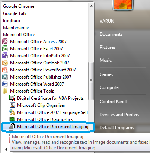Collapse the Microsoft Office folder entry
The width and height of the screenshot is (150, 153).
click(x=19, y=35)
